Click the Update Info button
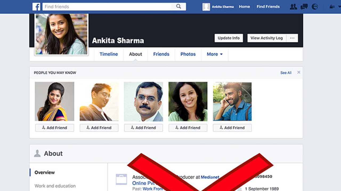Screen dimensions: 341x191 [229, 38]
